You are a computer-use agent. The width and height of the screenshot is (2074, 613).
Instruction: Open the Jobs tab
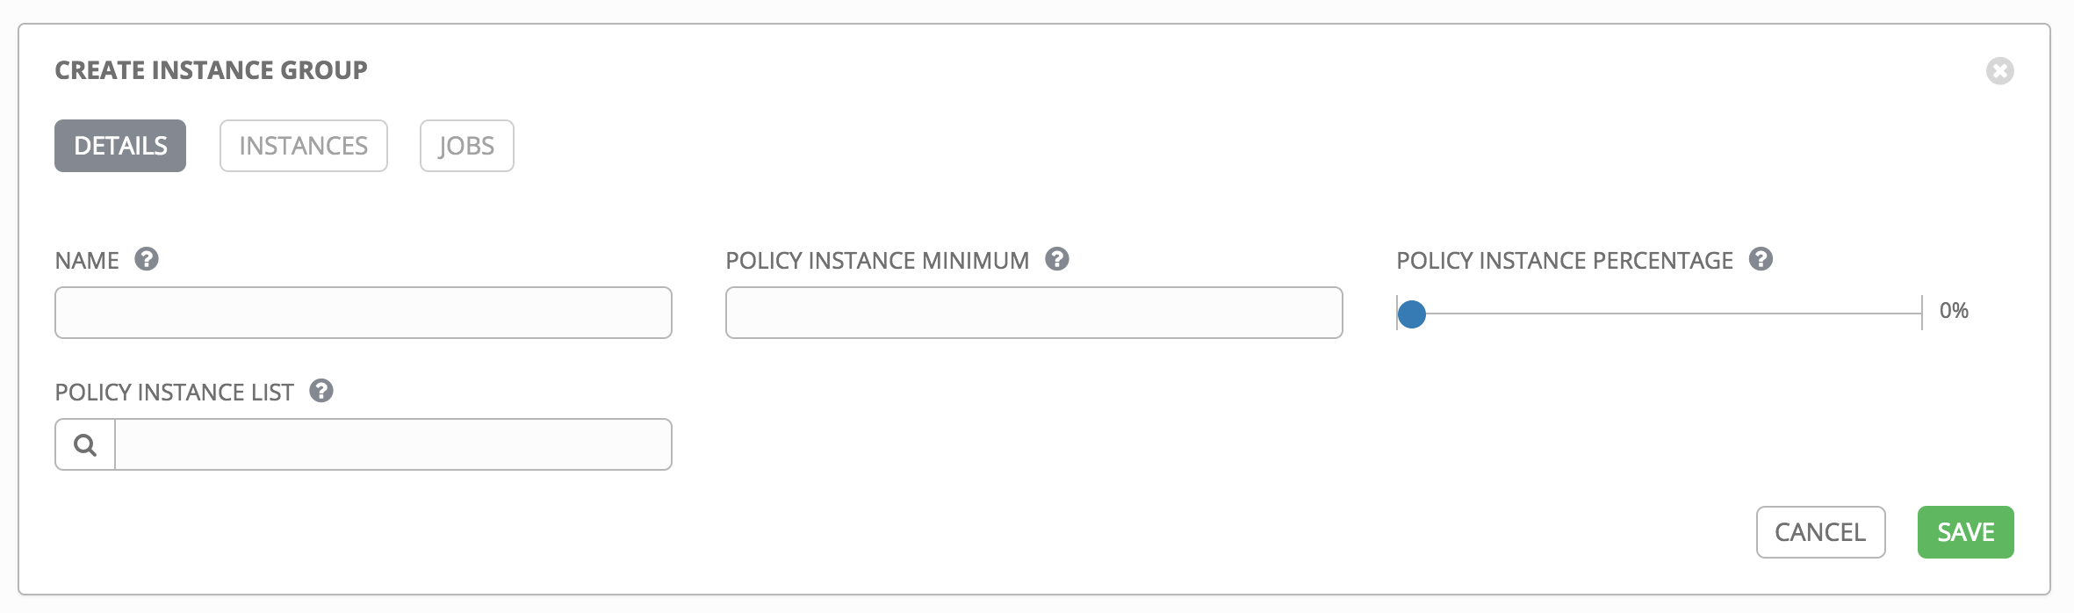[466, 146]
